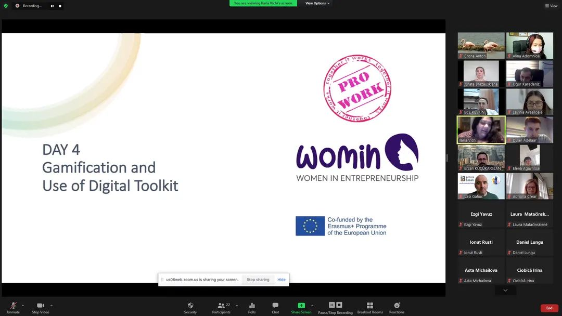Click the green Share Screen icon
This screenshot has width=562, height=316.
pyautogui.click(x=301, y=305)
